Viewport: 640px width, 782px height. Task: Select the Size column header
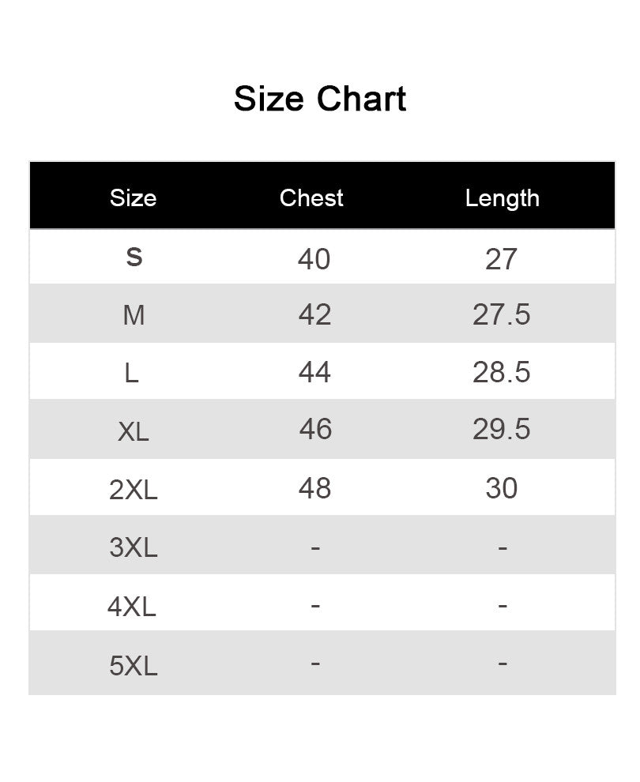[x=134, y=198]
